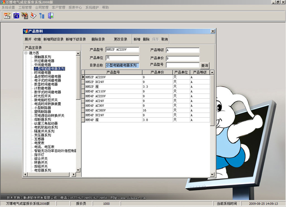Open the 合同管理 menu
The height and width of the screenshot is (207, 286).
[x=42, y=8]
